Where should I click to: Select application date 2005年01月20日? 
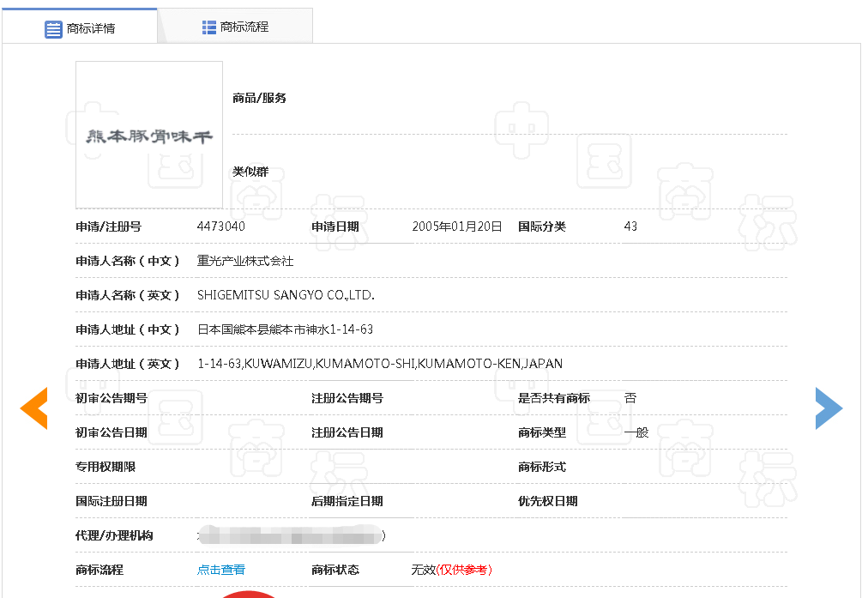(457, 227)
